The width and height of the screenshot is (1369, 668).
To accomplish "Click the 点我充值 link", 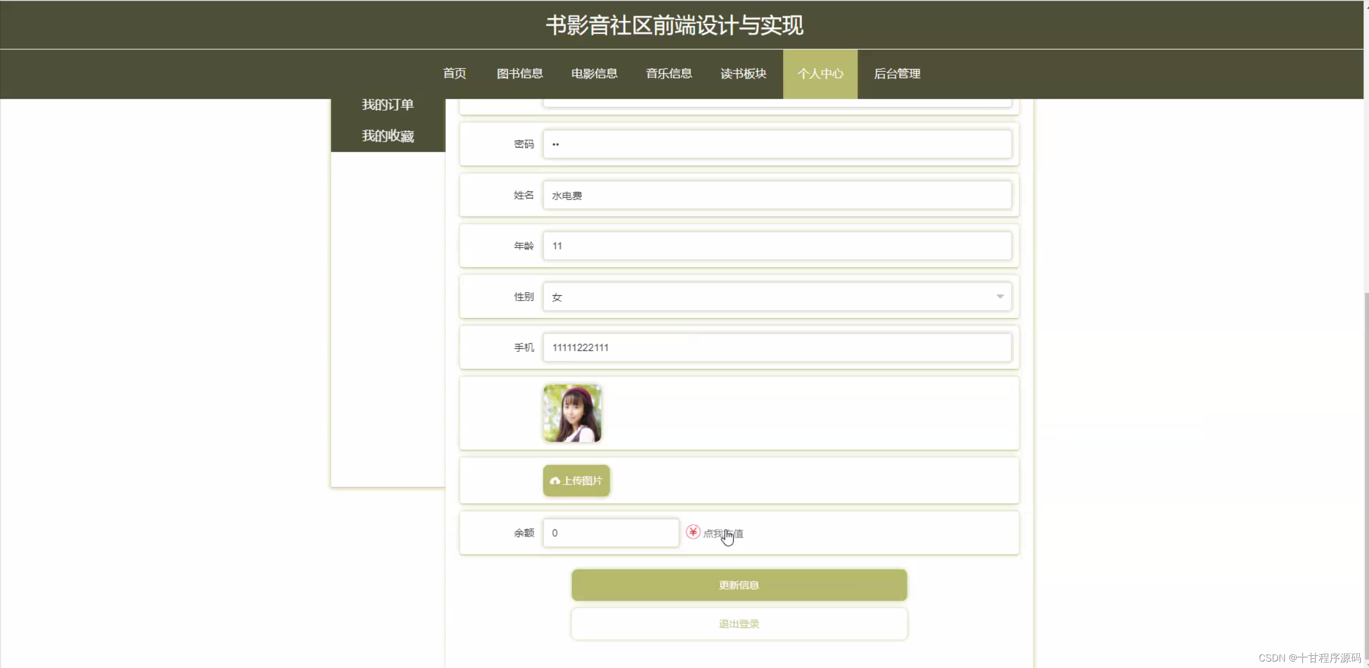I will pos(723,533).
